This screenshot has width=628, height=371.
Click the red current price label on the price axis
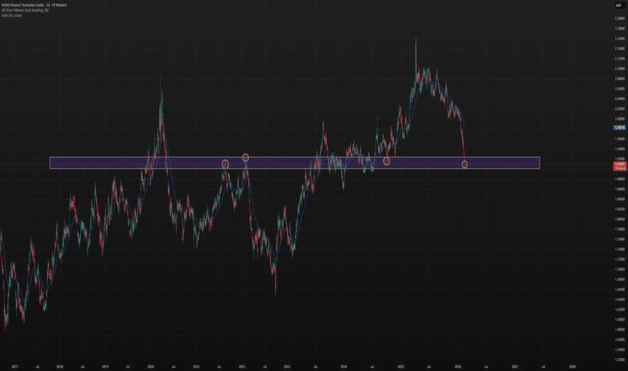[620, 167]
